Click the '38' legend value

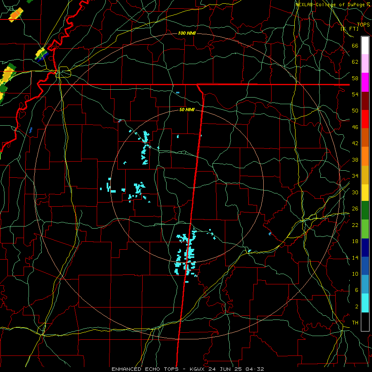click(x=355, y=160)
